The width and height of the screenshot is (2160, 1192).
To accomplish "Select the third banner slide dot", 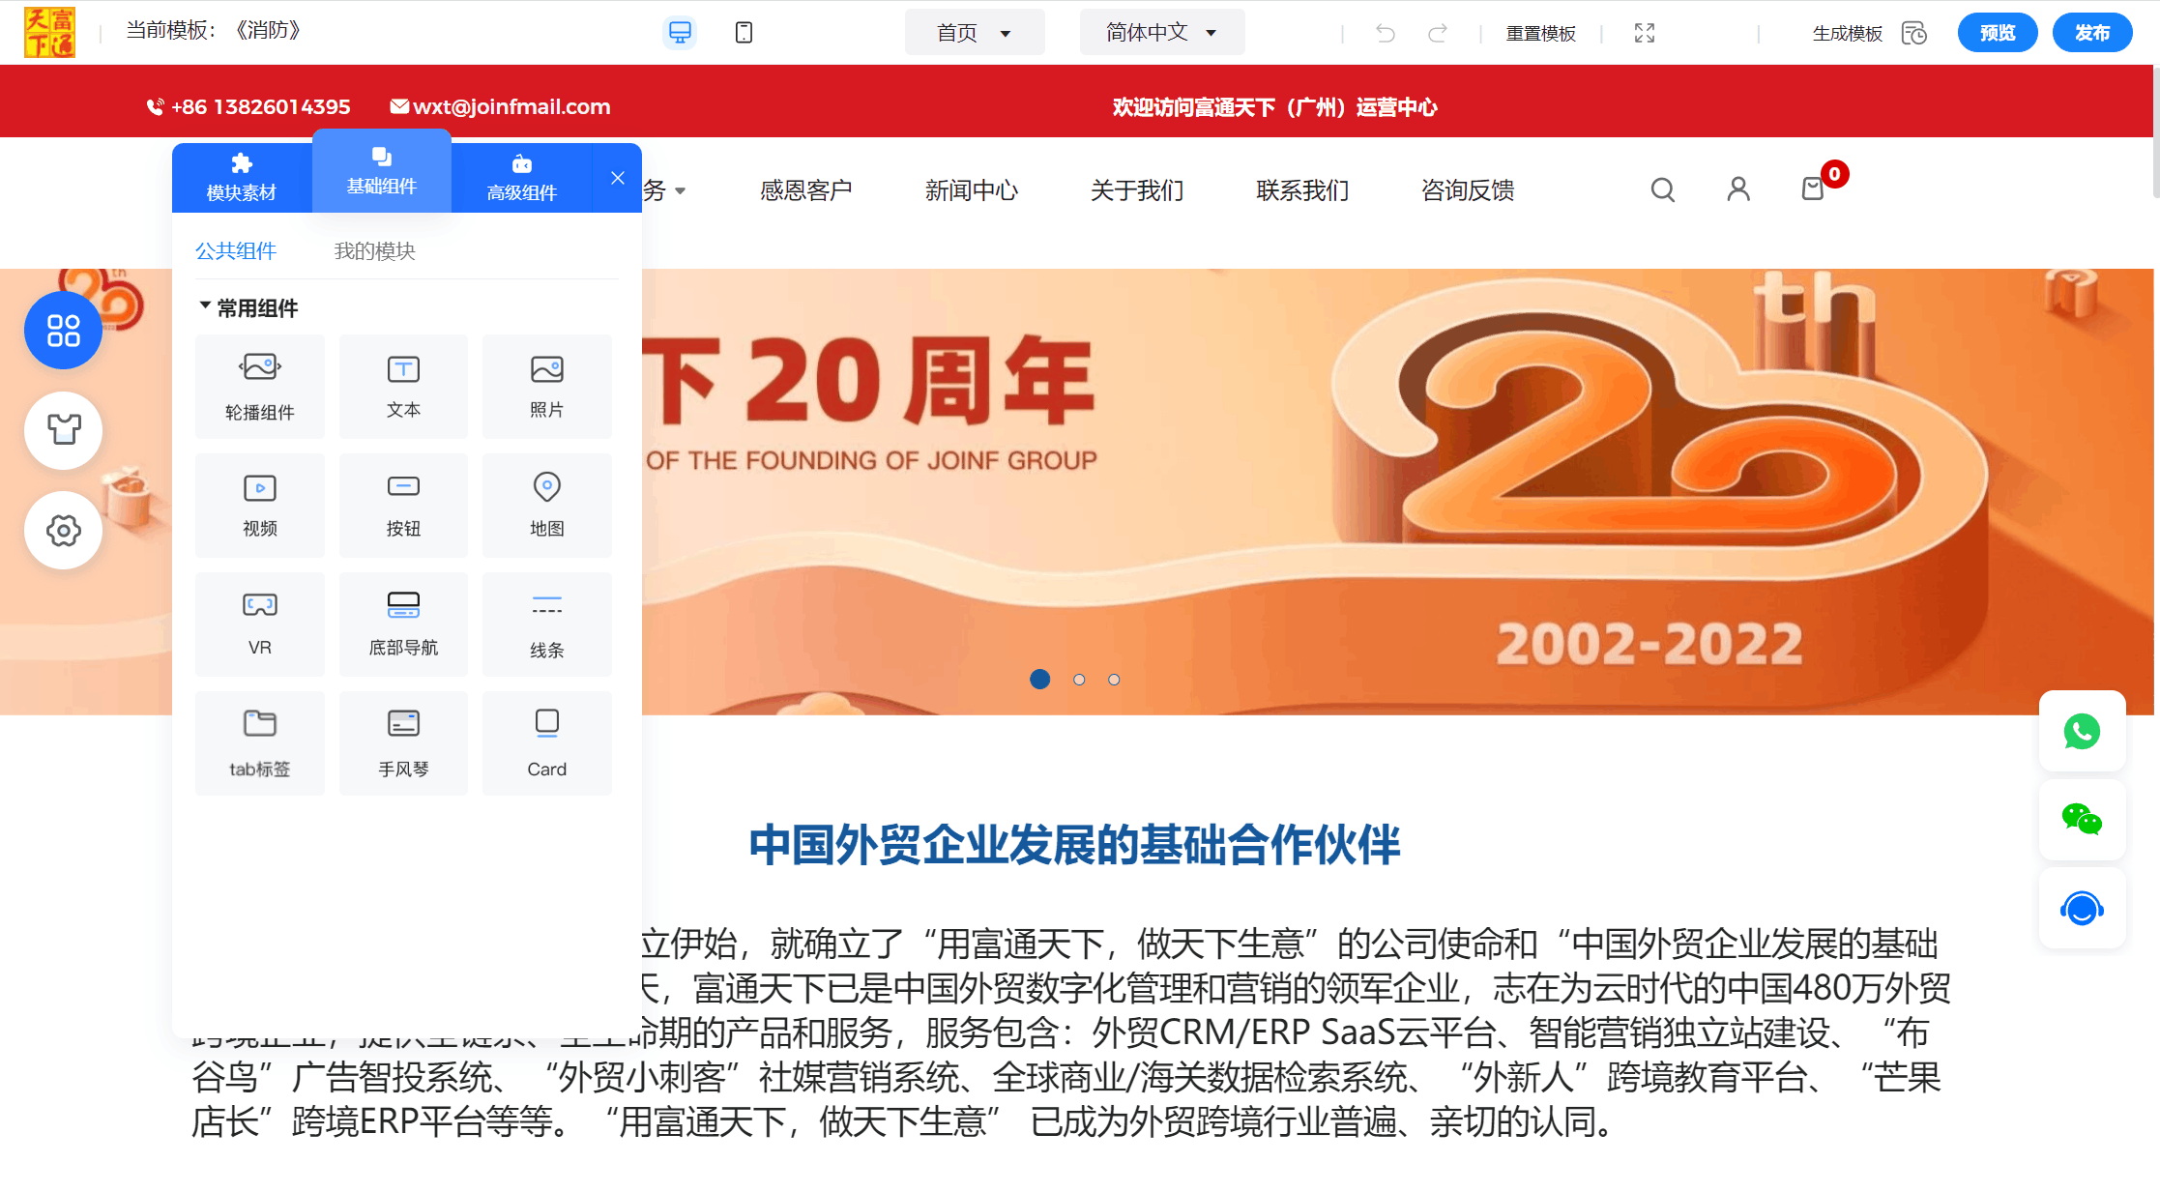I will [1114, 680].
